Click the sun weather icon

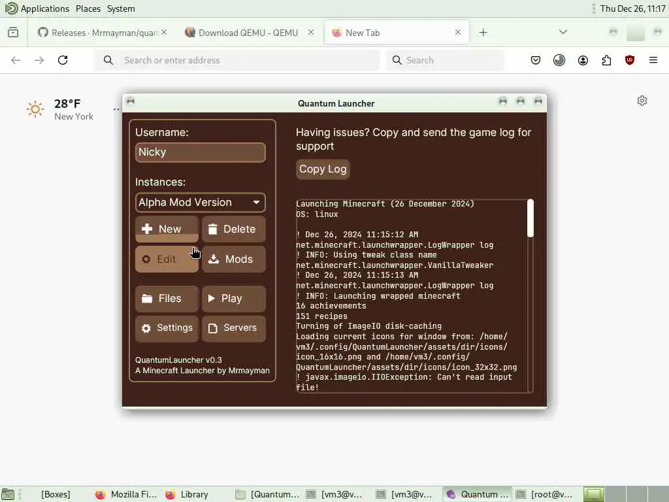[x=35, y=110]
